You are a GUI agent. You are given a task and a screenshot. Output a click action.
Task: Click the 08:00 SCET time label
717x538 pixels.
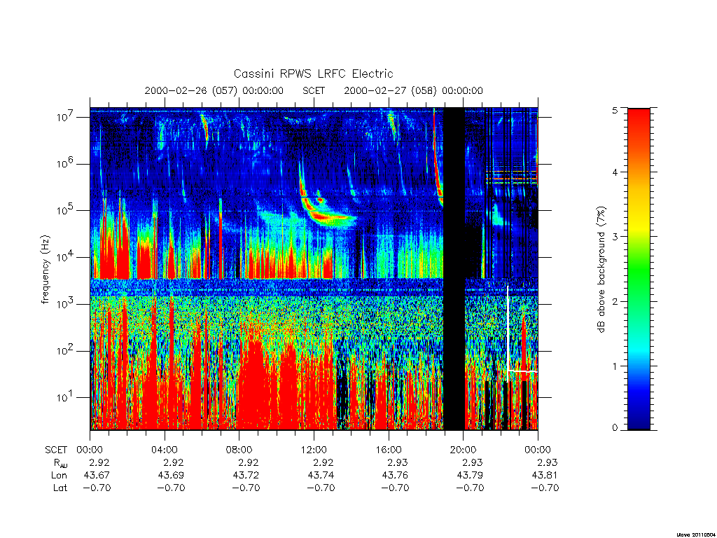tap(239, 450)
